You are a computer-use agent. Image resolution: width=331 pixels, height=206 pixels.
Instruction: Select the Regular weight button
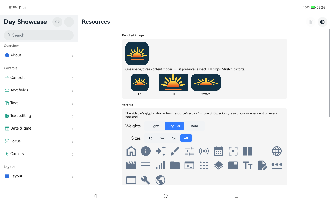point(174,126)
